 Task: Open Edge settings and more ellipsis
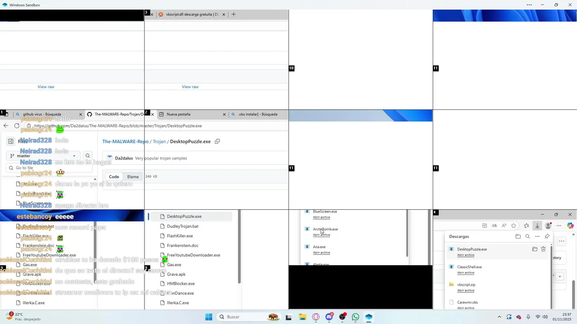click(559, 226)
